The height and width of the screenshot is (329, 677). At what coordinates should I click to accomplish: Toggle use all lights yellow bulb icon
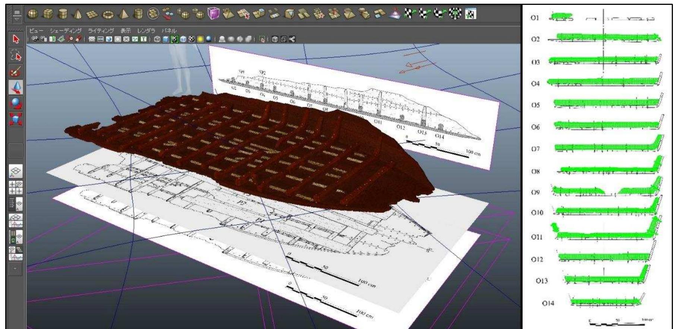pyautogui.click(x=200, y=39)
